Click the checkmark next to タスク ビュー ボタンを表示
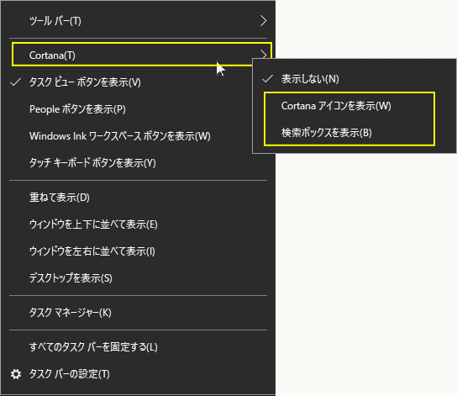This screenshot has width=457, height=396. pyautogui.click(x=15, y=82)
